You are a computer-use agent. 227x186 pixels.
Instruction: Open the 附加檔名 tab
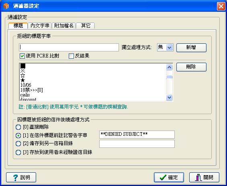[x=64, y=26]
